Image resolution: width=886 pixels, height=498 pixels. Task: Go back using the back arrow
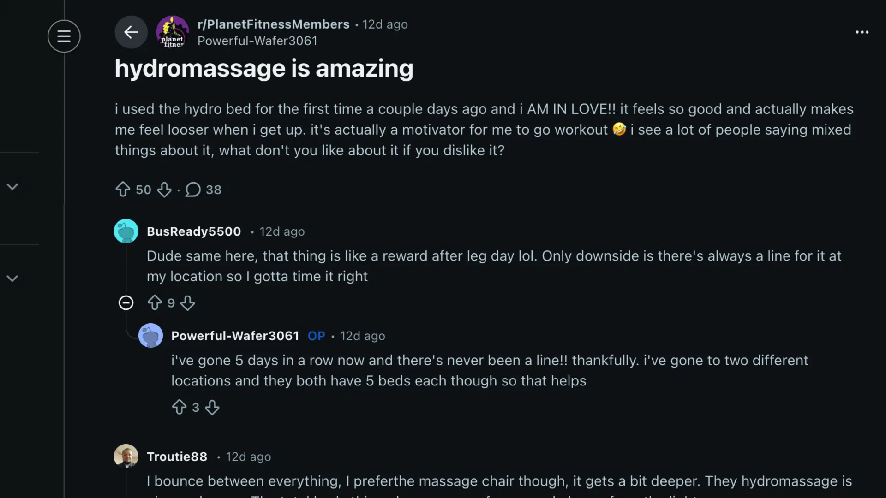pos(131,32)
